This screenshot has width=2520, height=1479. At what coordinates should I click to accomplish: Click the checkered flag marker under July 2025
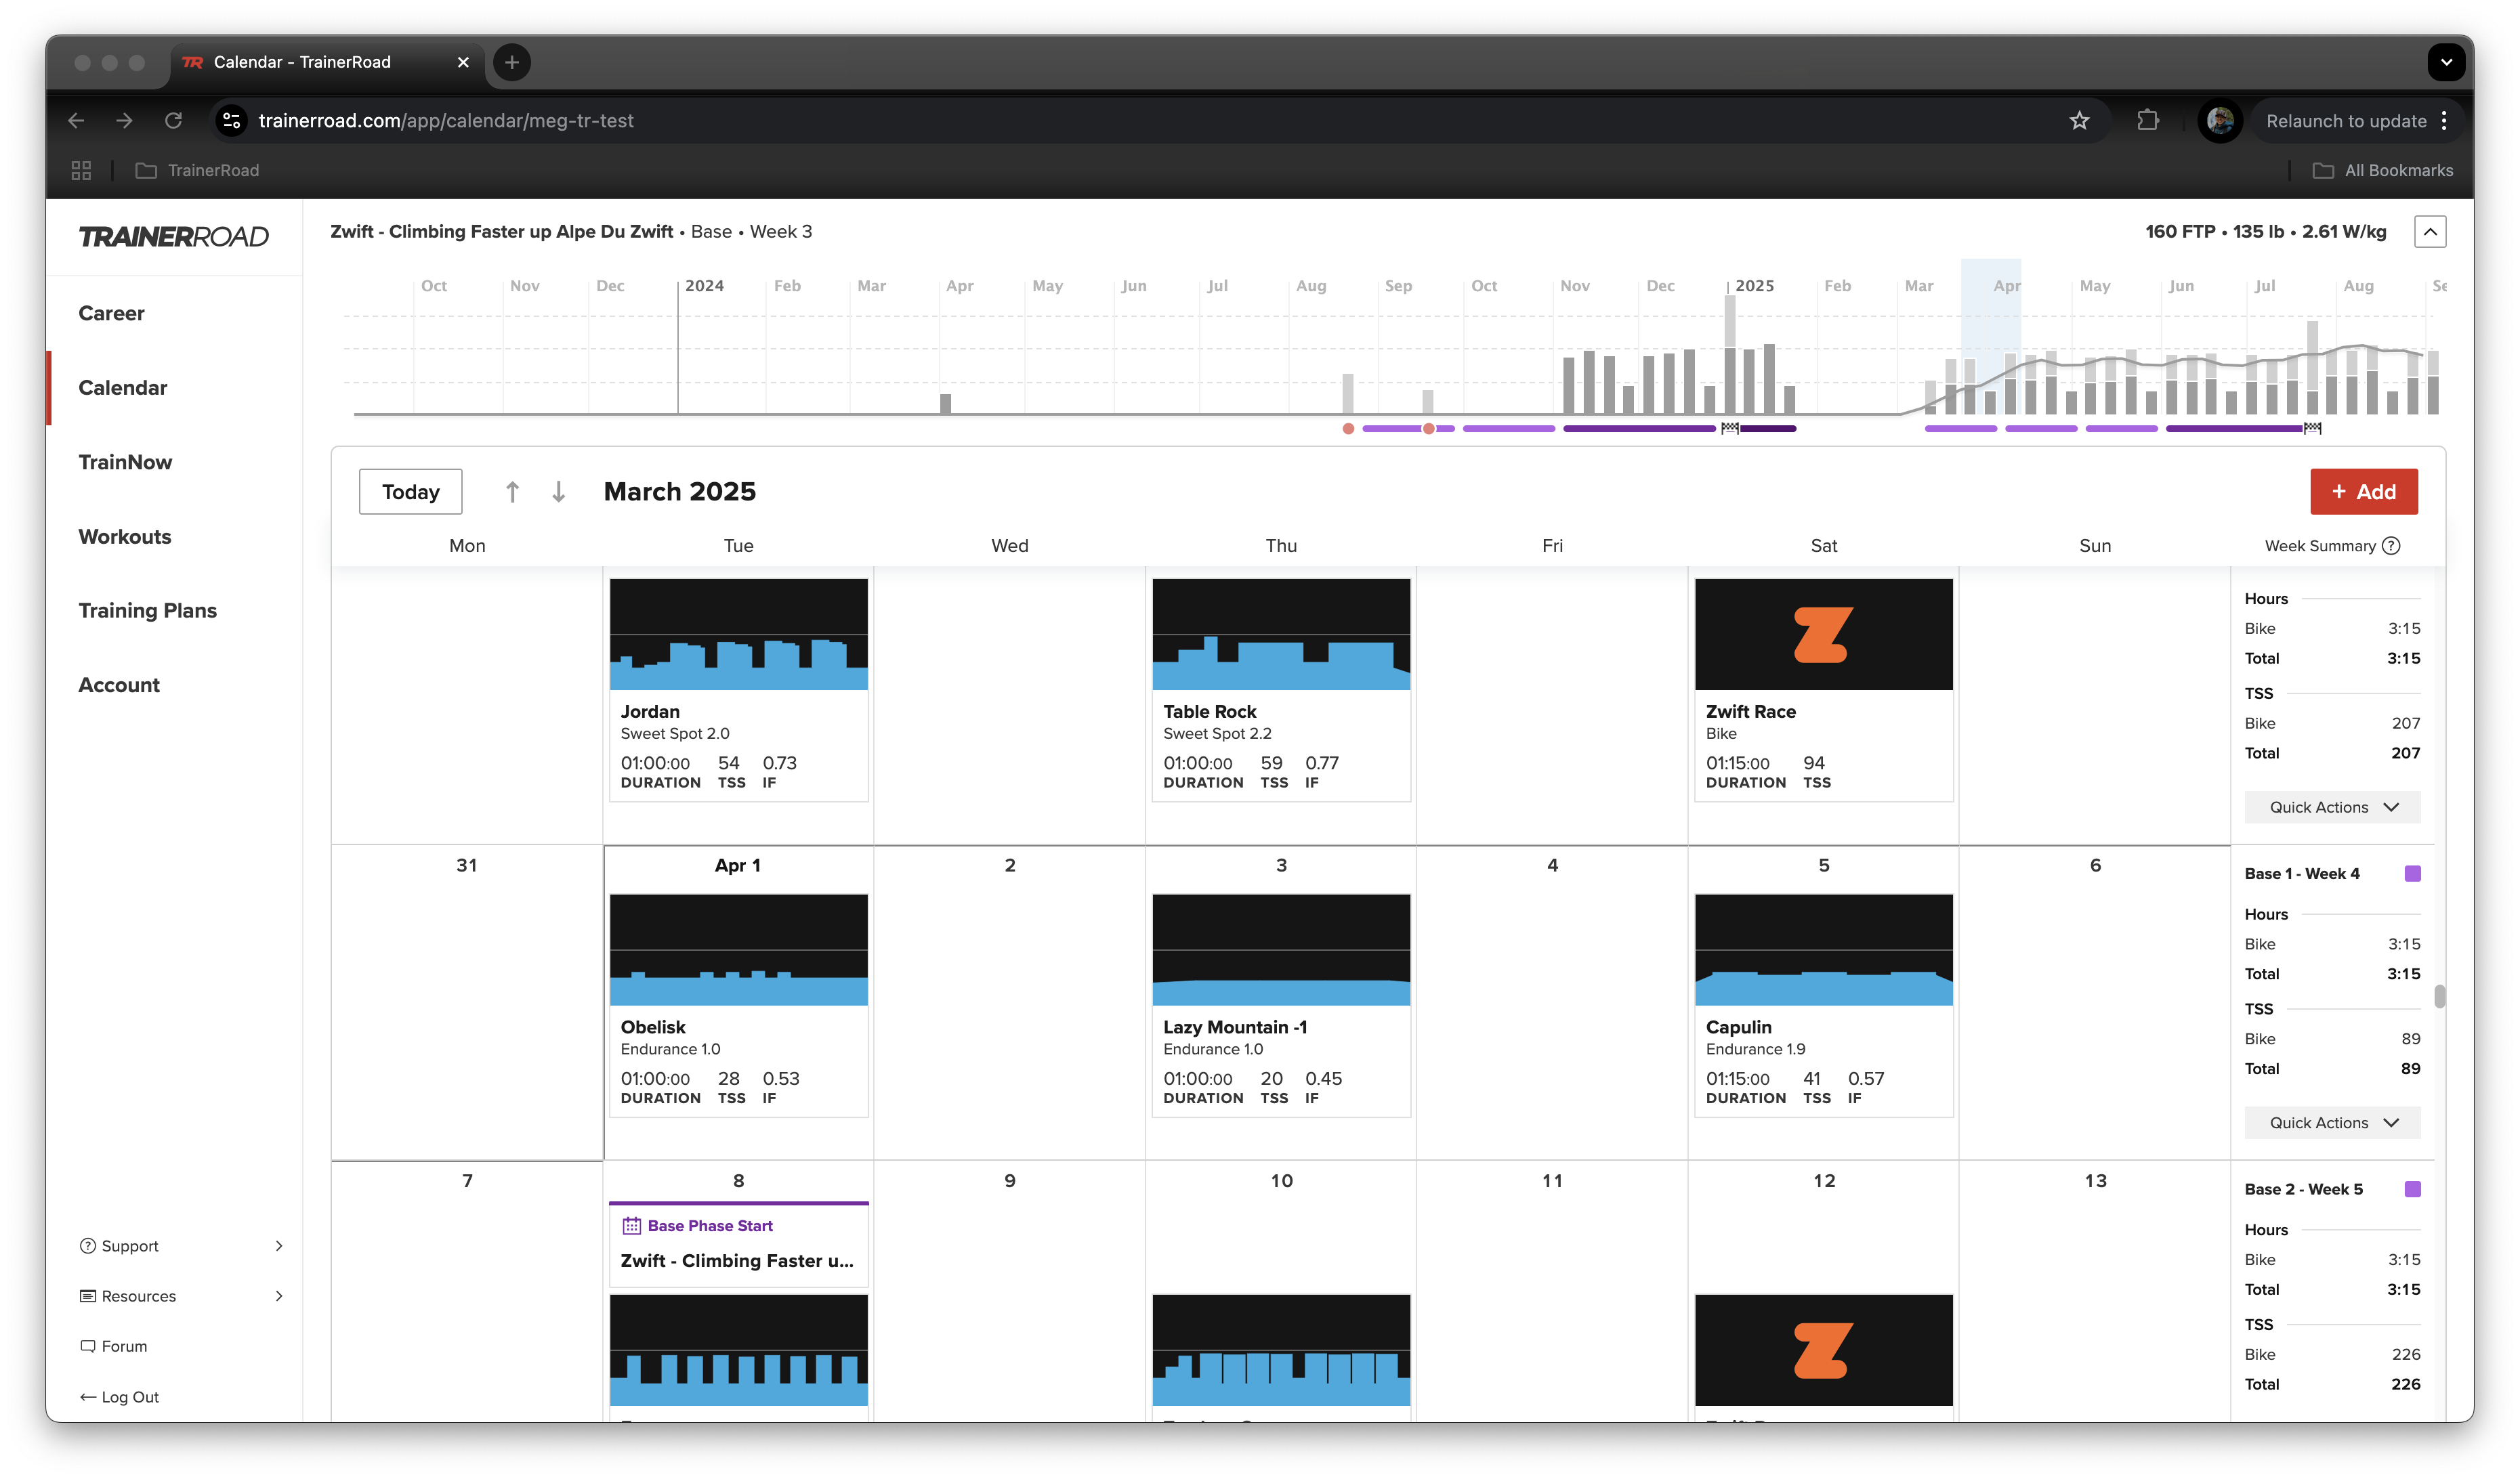pos(2312,429)
